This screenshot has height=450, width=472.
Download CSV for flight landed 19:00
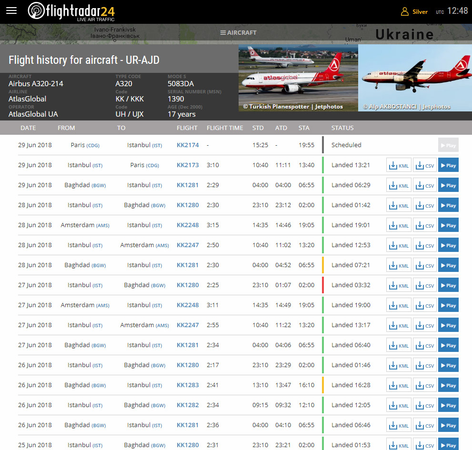(x=425, y=305)
